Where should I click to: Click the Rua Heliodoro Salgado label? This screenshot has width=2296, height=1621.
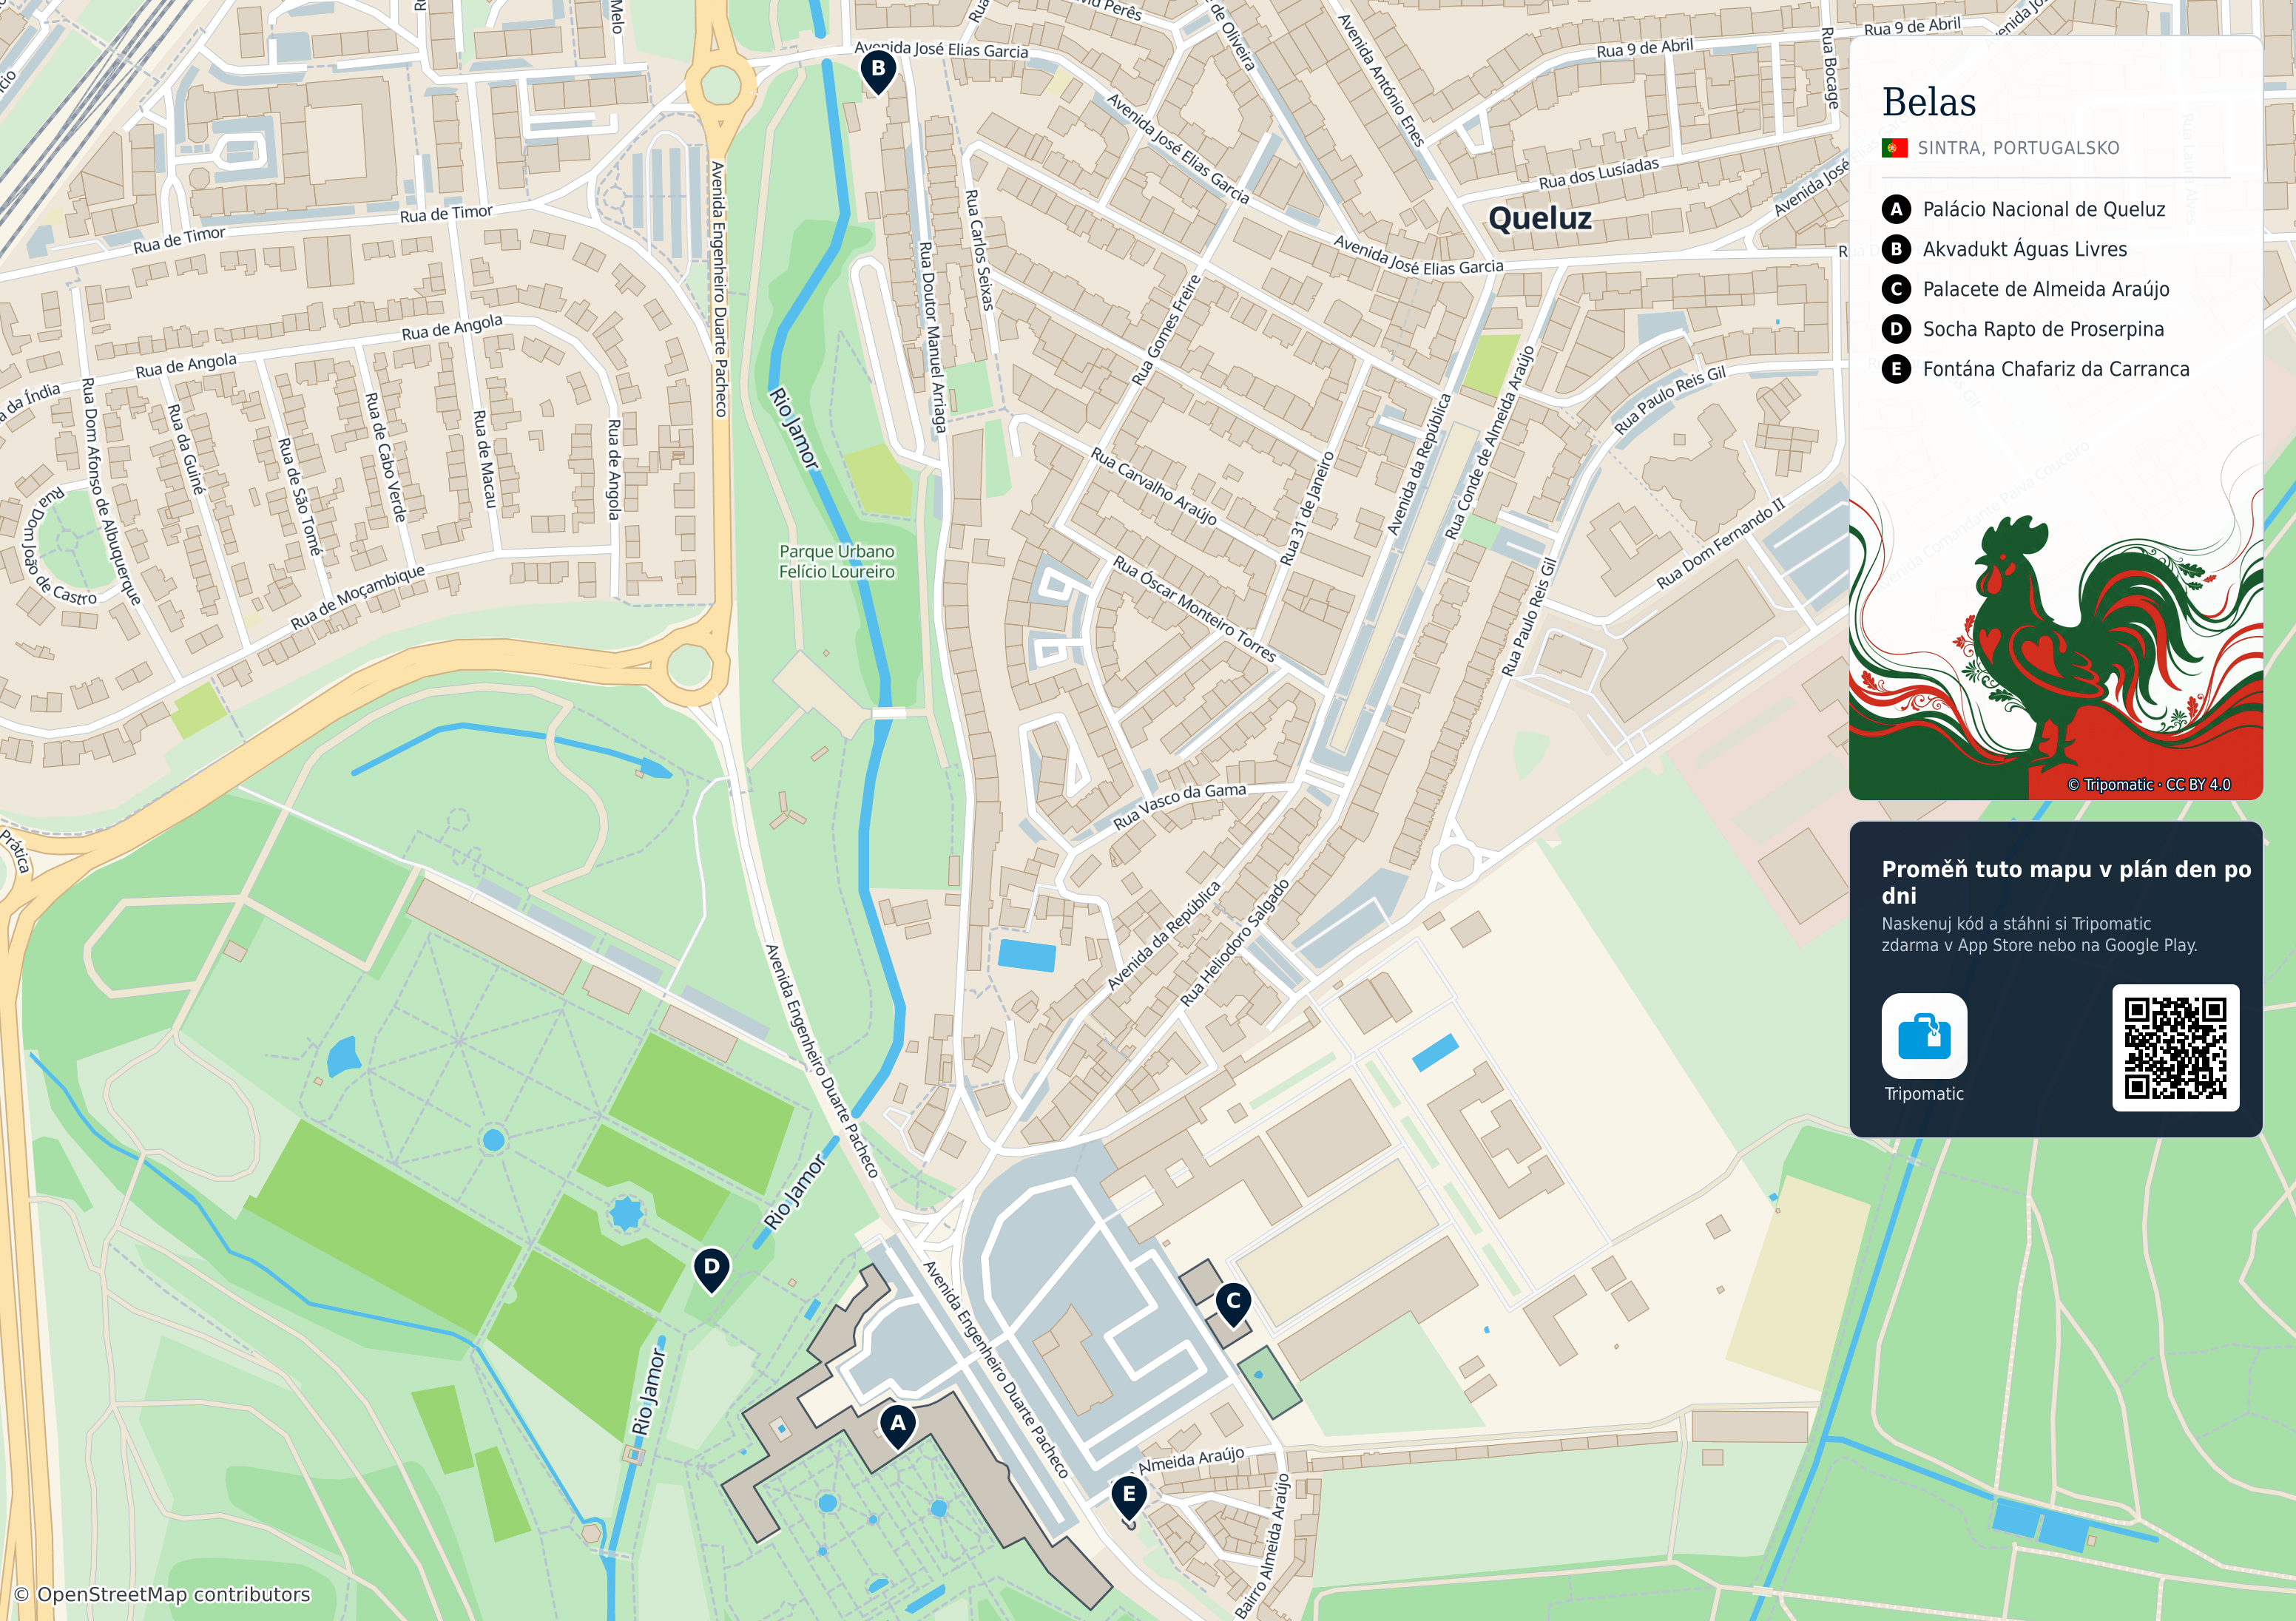1234,942
